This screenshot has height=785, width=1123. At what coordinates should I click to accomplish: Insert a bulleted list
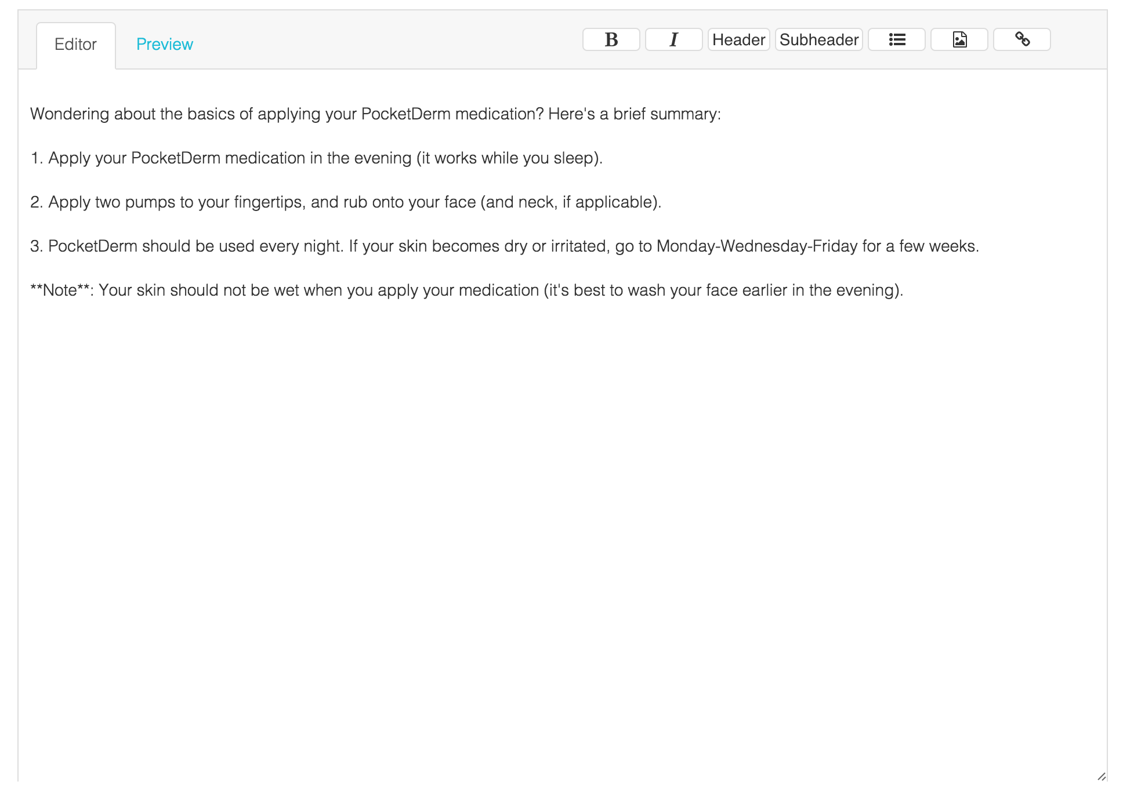[x=896, y=39]
